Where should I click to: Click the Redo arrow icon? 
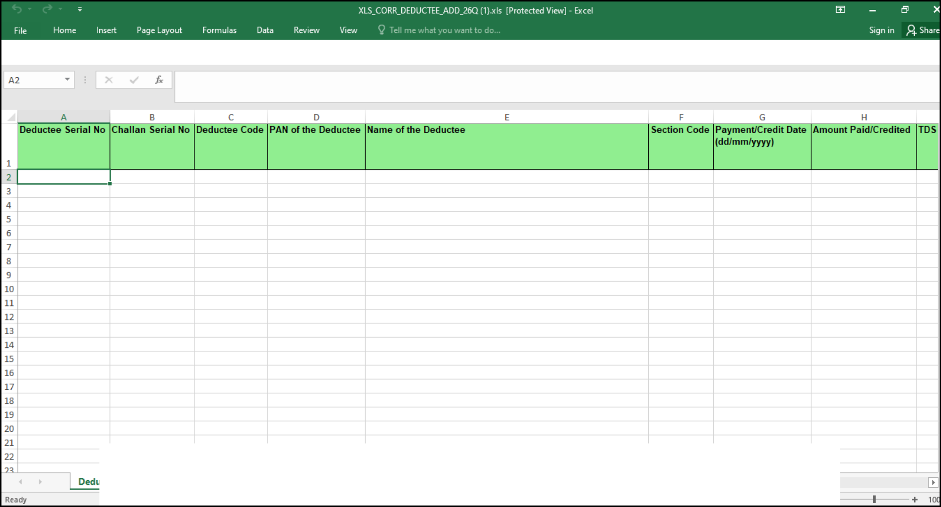tap(47, 9)
